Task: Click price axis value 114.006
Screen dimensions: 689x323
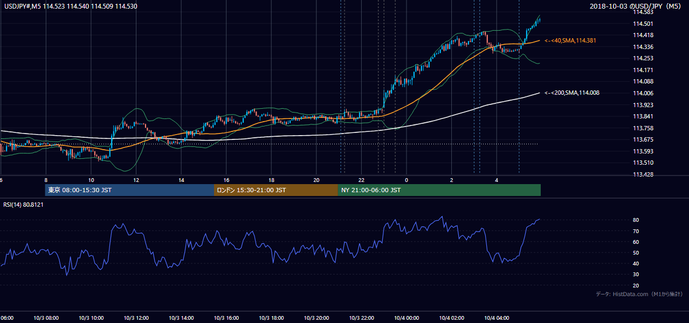Action: point(643,93)
